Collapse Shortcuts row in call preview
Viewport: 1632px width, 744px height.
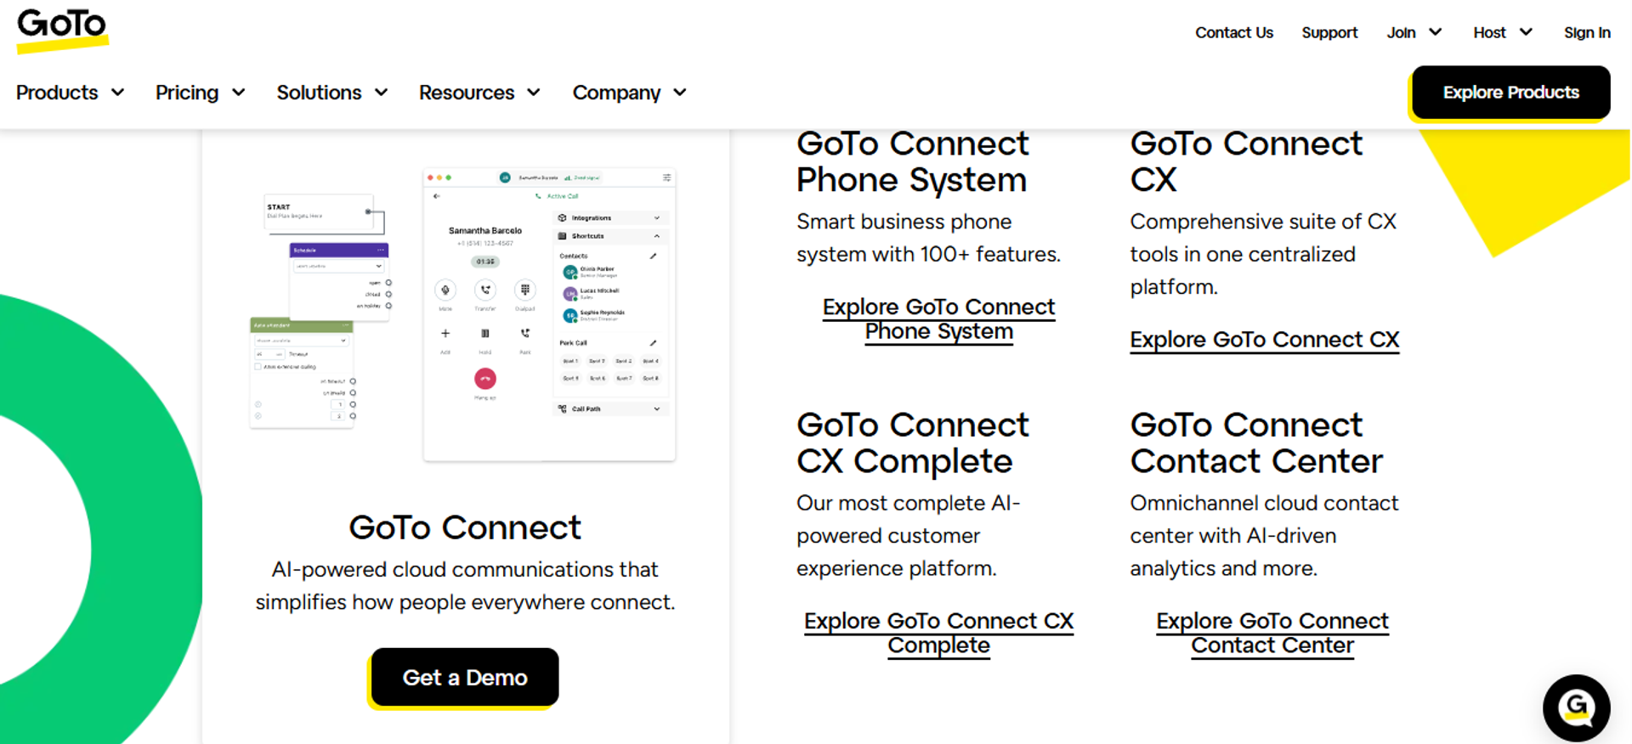(609, 236)
